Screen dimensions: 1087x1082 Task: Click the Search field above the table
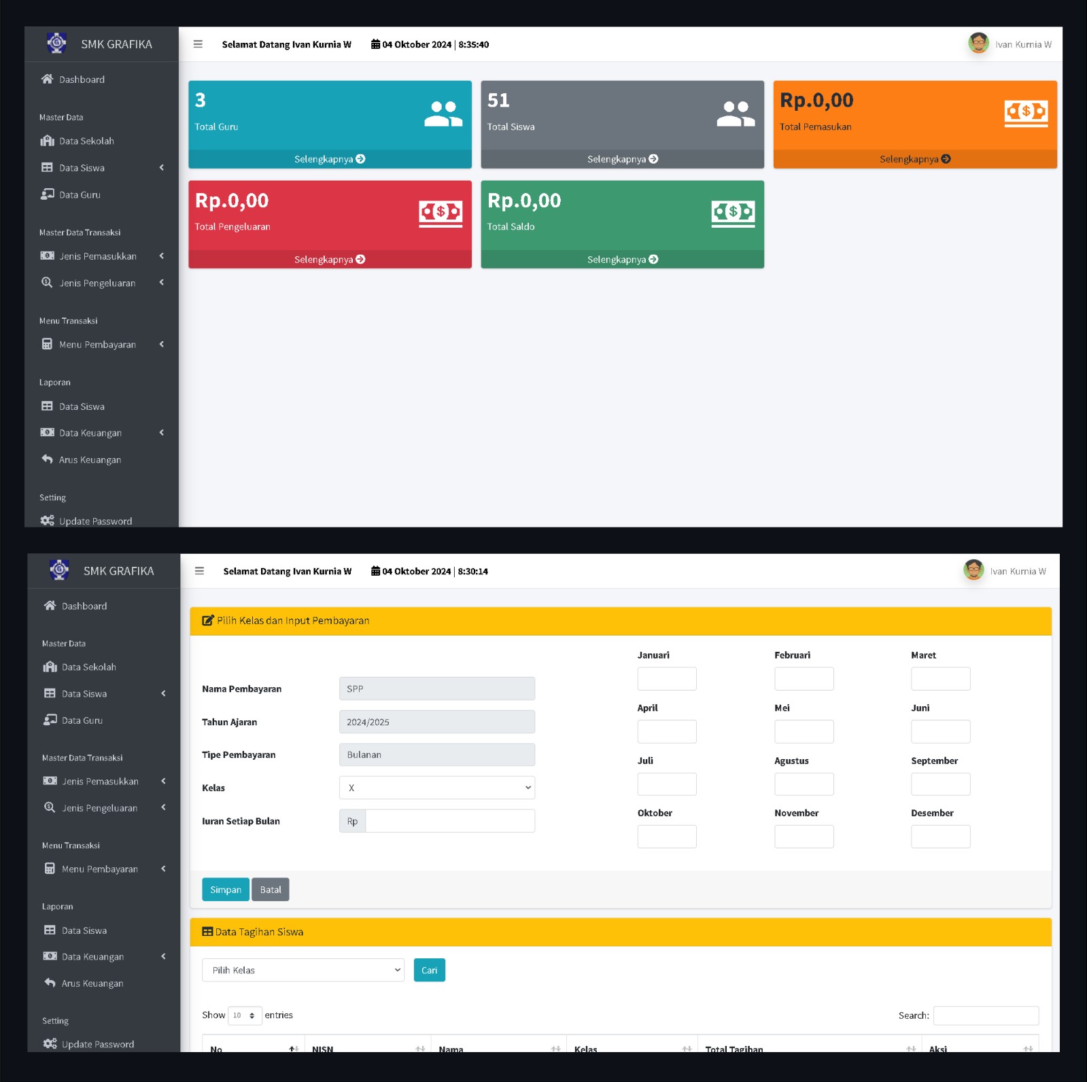pyautogui.click(x=986, y=1015)
